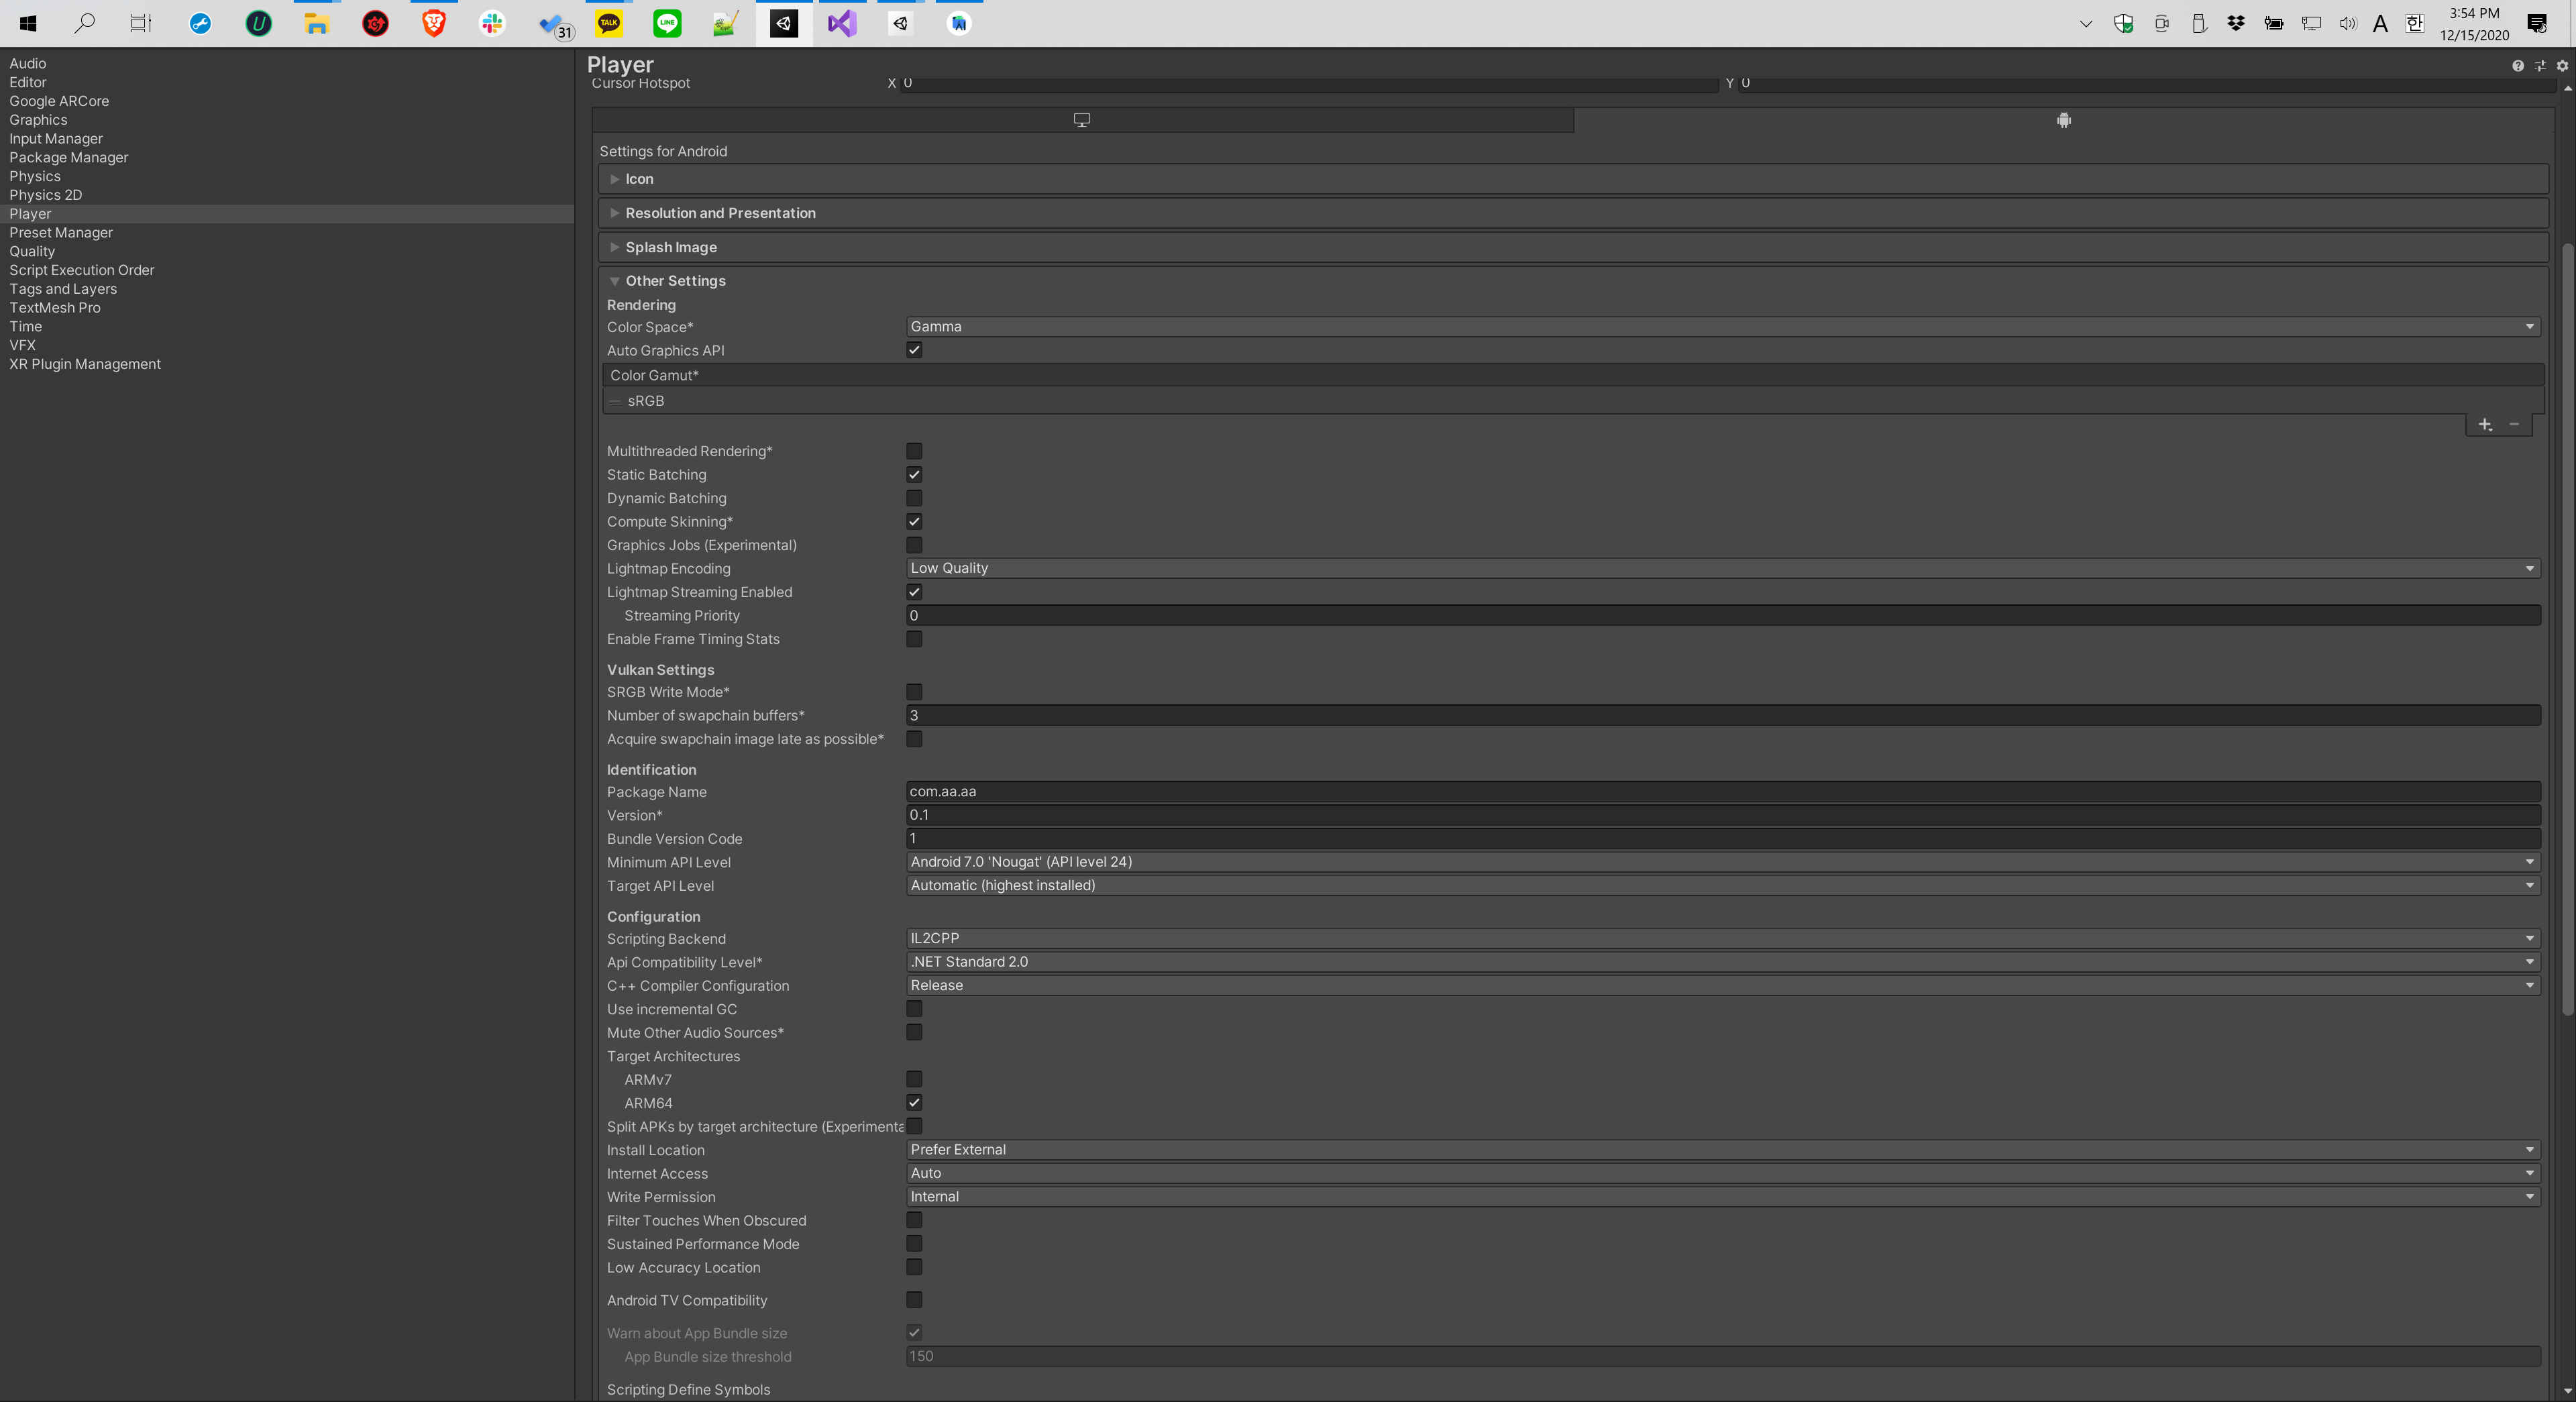This screenshot has height=1402, width=2576.
Task: Open the Minimum API Level dropdown
Action: pos(1722,862)
